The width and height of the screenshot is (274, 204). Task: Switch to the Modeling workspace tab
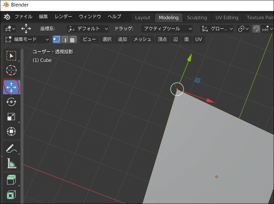[169, 18]
